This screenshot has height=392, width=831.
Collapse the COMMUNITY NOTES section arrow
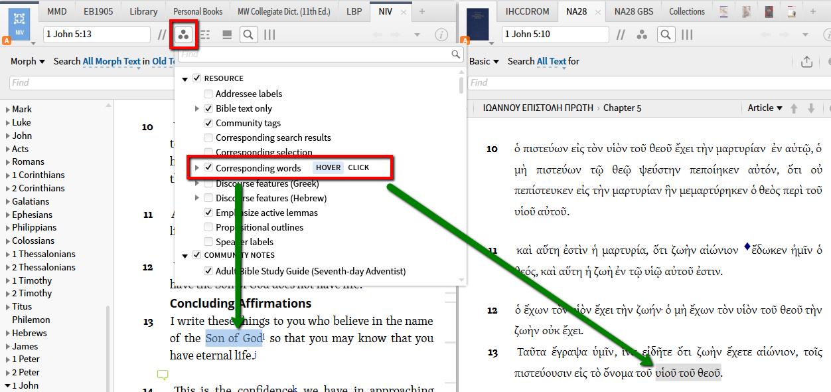click(x=185, y=256)
